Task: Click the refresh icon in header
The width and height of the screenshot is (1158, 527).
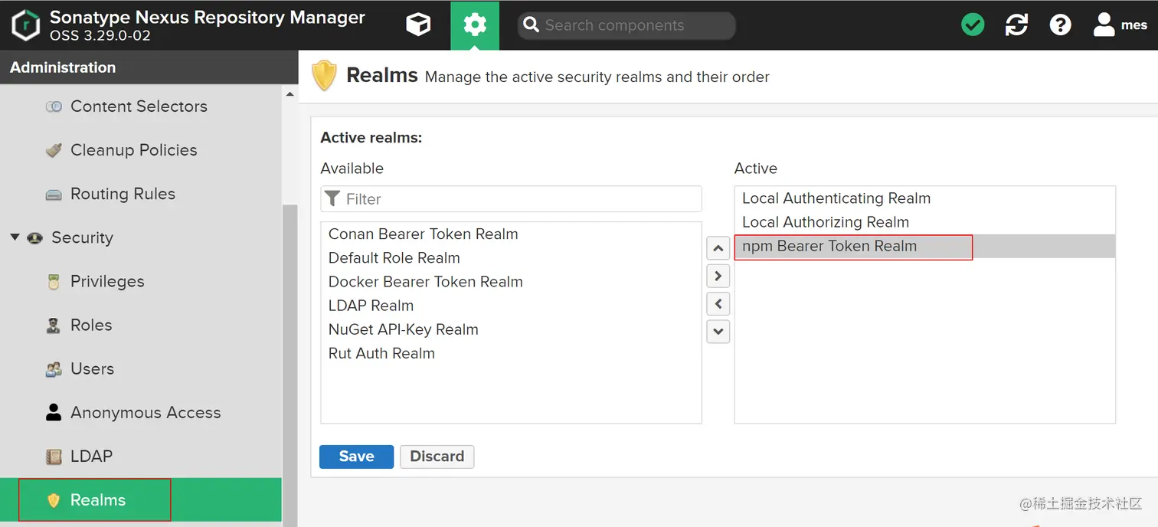Action: (1016, 25)
